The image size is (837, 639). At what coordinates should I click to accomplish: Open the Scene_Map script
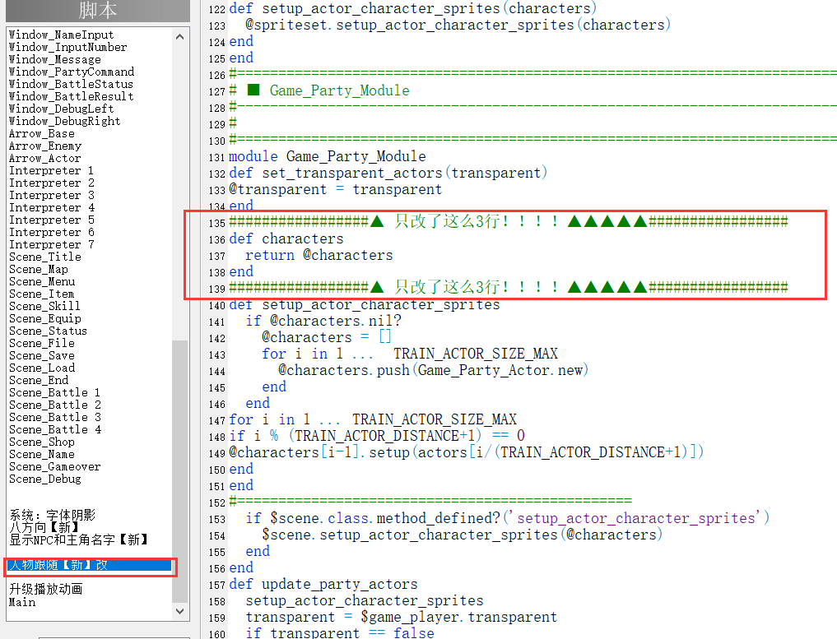39,269
